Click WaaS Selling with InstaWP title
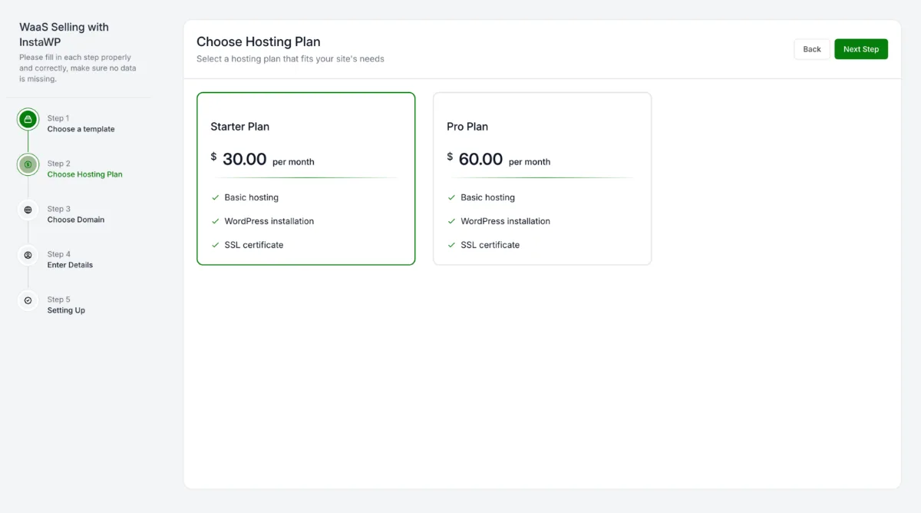This screenshot has width=921, height=513. (64, 35)
